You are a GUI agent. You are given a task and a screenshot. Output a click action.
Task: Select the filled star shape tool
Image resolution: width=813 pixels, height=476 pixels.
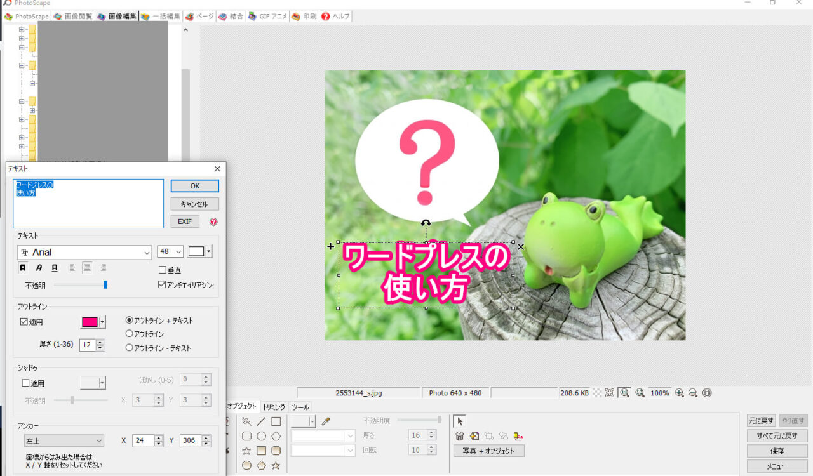pyautogui.click(x=276, y=465)
